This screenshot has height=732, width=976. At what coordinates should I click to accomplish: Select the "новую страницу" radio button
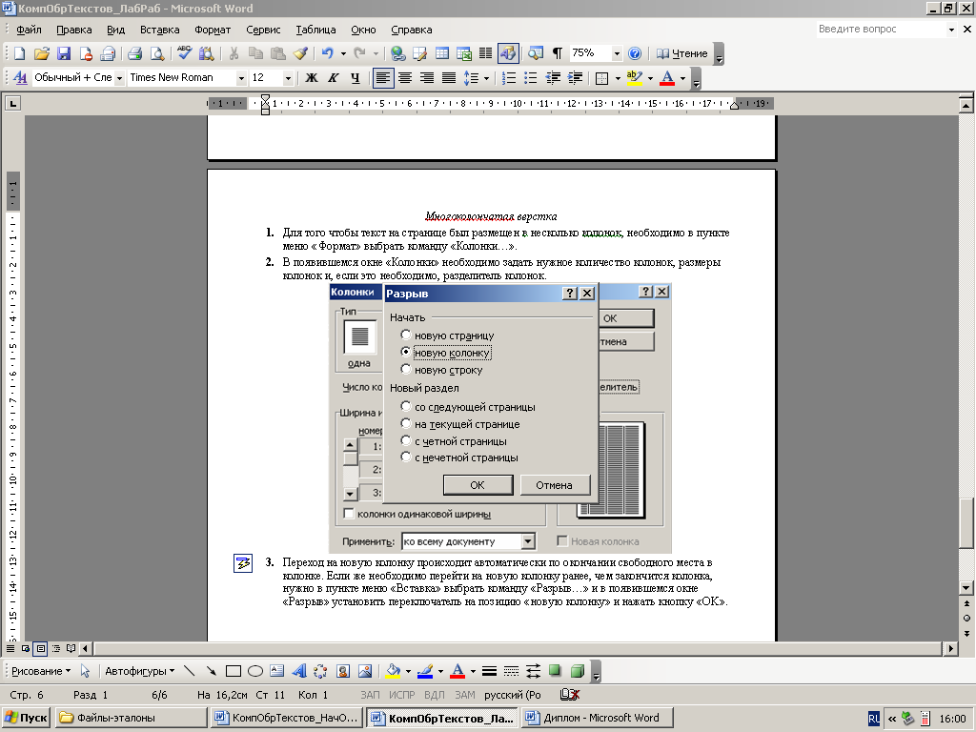click(x=406, y=335)
